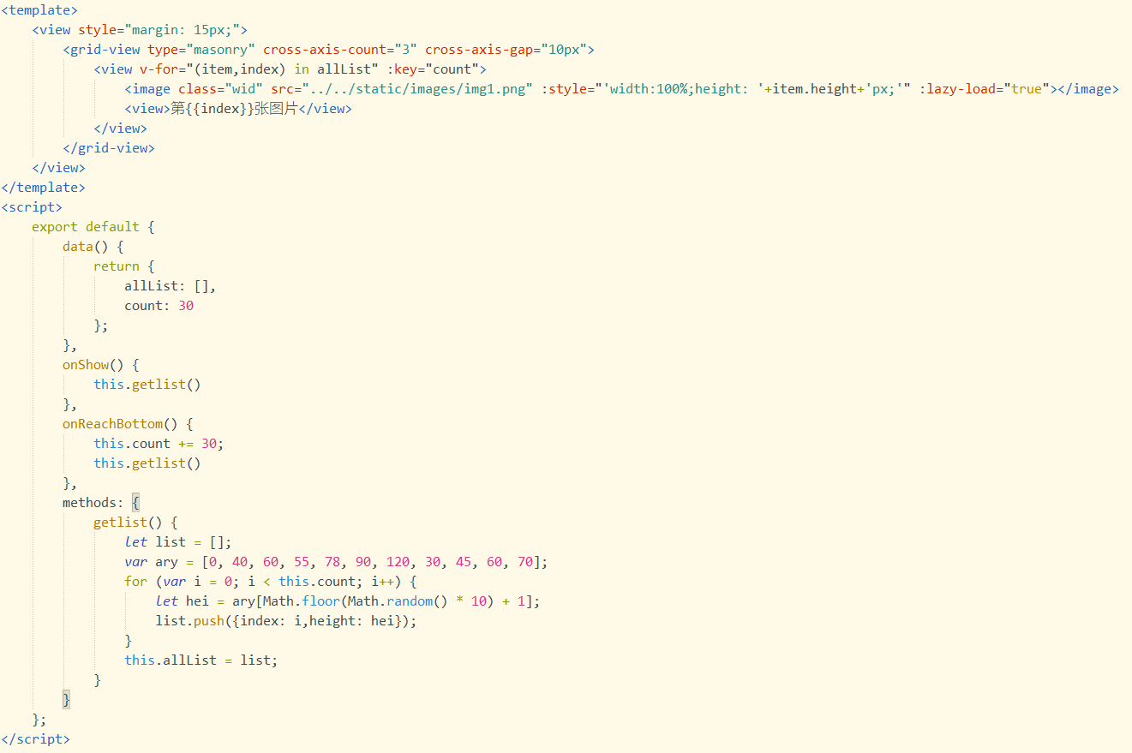Click this.getlist() inside onShow
This screenshot has width=1132, height=753.
coord(147,385)
